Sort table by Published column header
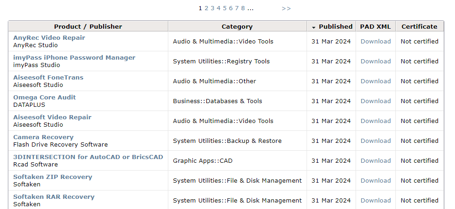This screenshot has height=209, width=455. [x=335, y=27]
